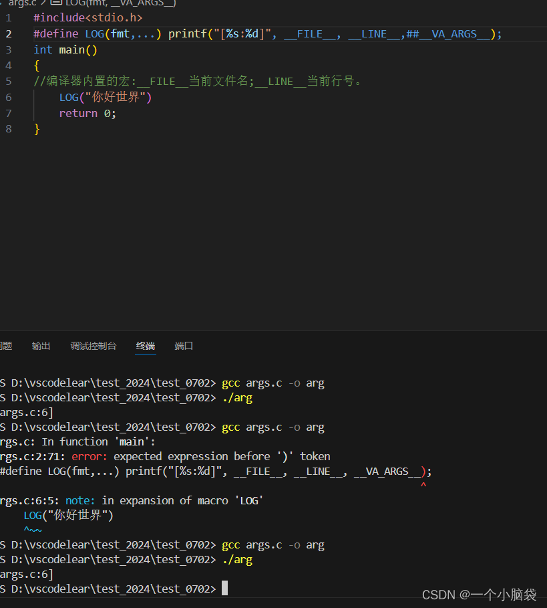Place cursor on #include<stdio.h> line
Viewport: 547px width, 608px height.
coord(88,18)
